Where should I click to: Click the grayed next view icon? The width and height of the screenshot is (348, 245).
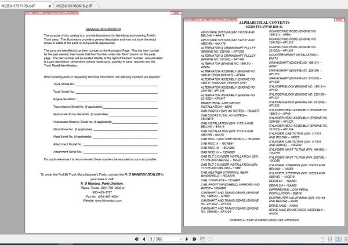pos(210,239)
